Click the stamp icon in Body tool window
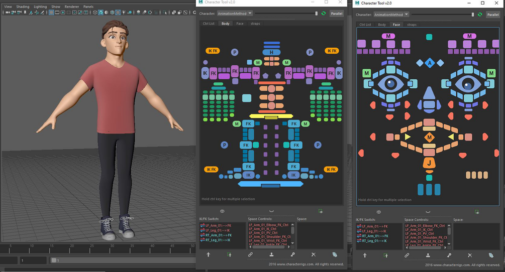This screenshot has width=505, height=272. pos(271,254)
